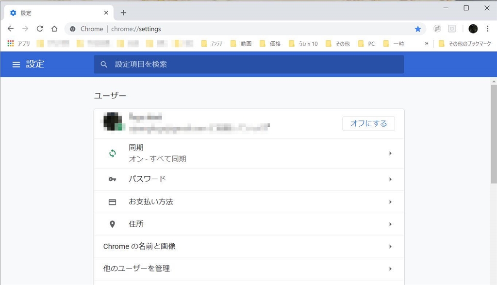
Task: Open the home page icon
Action: (54, 29)
